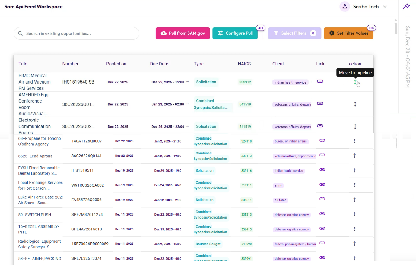Click the user avatar icon

[x=345, y=6]
